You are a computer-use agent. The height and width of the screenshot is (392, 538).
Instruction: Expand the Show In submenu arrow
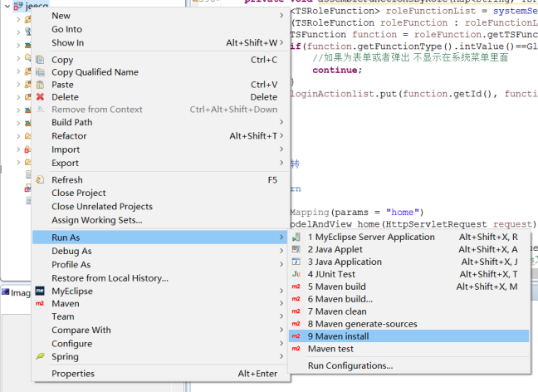pyautogui.click(x=281, y=42)
